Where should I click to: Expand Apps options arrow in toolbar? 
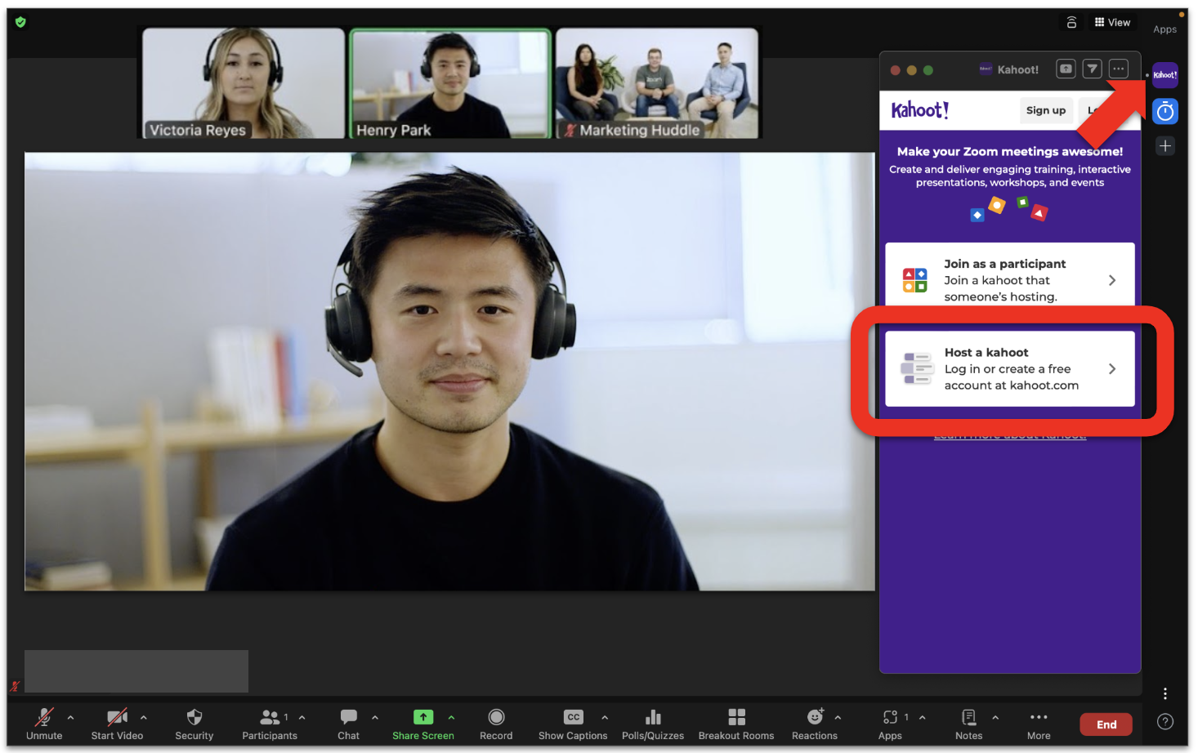click(923, 717)
